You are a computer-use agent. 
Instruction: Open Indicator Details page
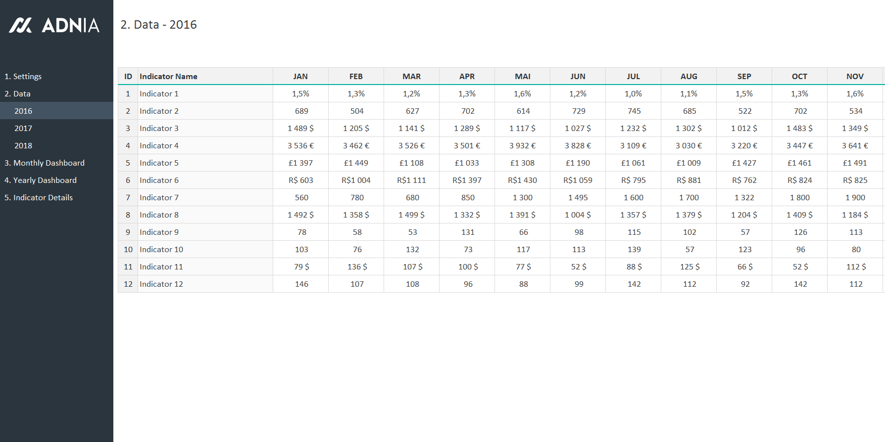click(39, 197)
